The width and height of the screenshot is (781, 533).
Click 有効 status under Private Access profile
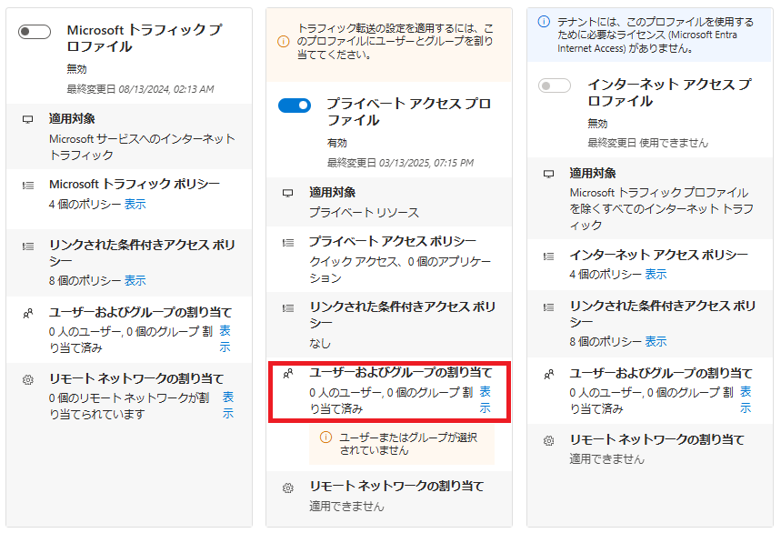[x=336, y=143]
